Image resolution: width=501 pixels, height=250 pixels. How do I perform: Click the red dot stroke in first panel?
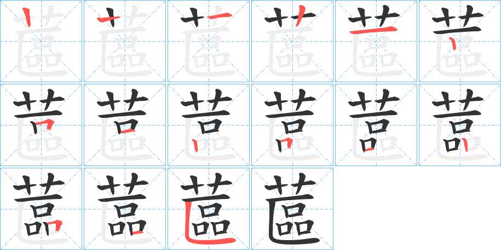click(27, 18)
